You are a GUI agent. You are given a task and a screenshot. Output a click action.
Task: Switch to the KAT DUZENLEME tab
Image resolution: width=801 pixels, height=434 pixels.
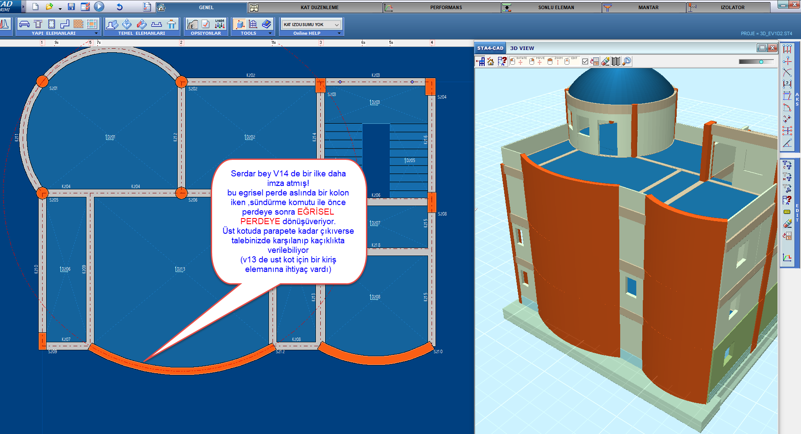tap(319, 7)
